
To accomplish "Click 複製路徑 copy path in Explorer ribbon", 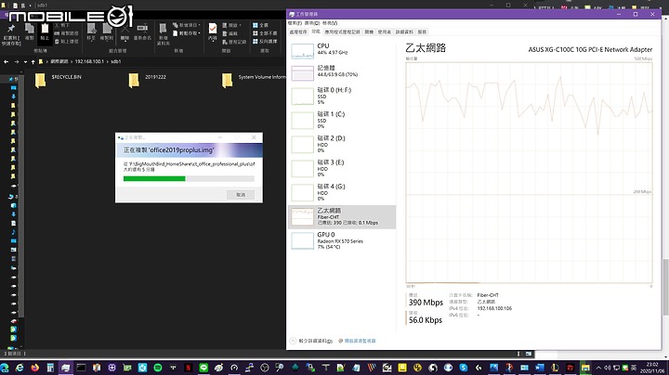I will [x=67, y=33].
